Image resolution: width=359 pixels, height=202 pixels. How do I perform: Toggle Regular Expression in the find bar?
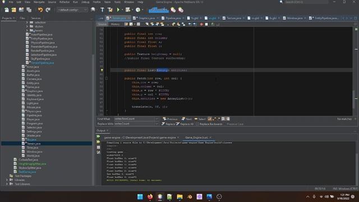point(218,119)
